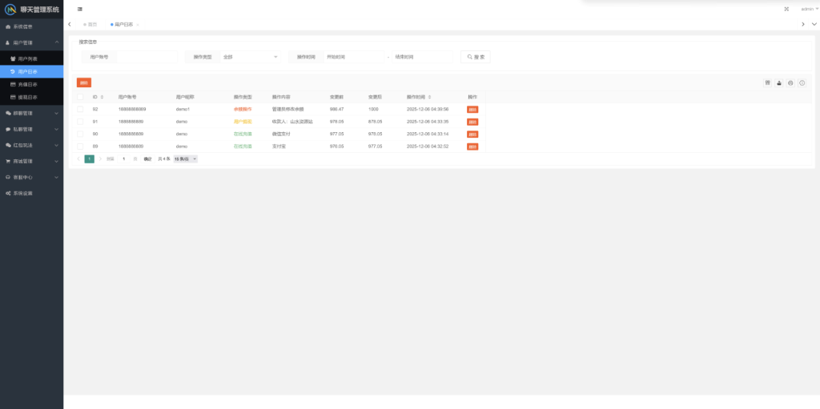
Task: Open the column filter icon in table toolbar
Action: tap(767, 82)
